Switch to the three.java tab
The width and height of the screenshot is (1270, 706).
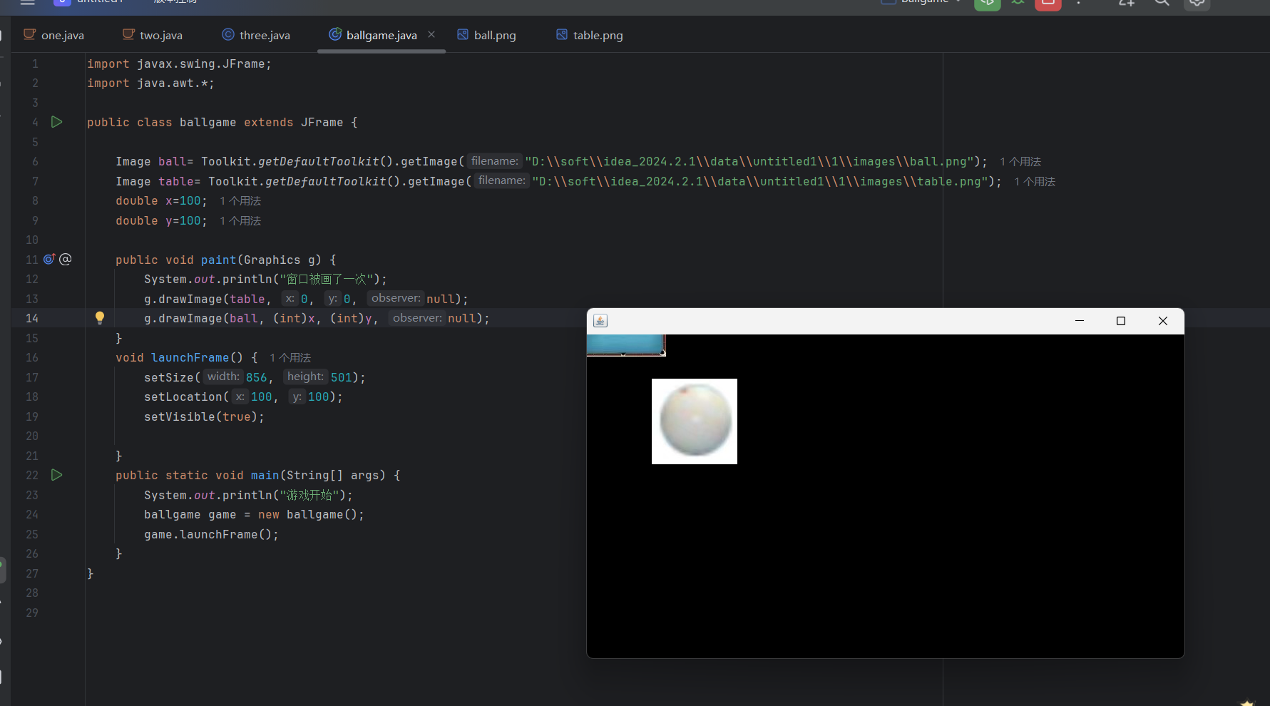tap(256, 35)
